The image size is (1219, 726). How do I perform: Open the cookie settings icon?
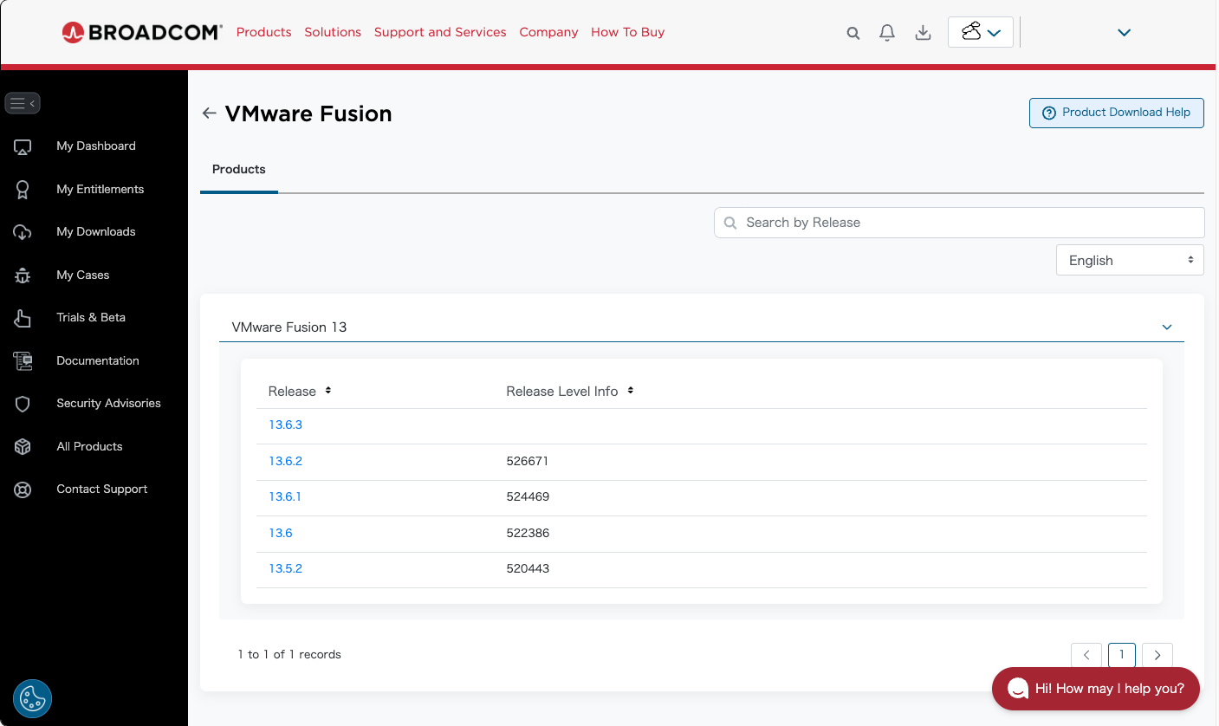[x=32, y=697]
